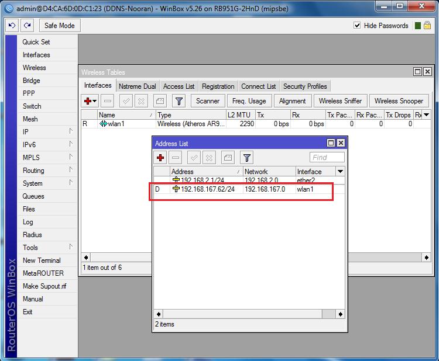
Task: Click Comment icon in Wireless Tables toolbar
Action: [160, 101]
